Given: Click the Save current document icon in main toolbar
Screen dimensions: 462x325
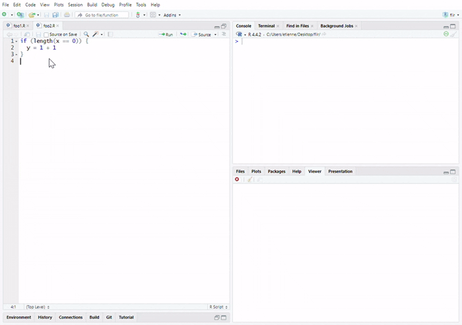Looking at the screenshot, I should [x=46, y=15].
